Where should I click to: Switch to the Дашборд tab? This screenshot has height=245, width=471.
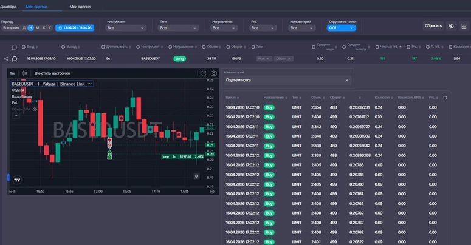coord(9,6)
